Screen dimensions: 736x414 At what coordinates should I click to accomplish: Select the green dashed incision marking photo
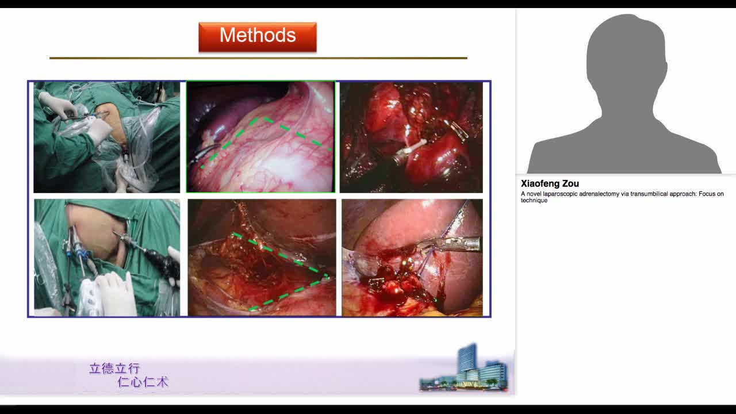coord(260,136)
